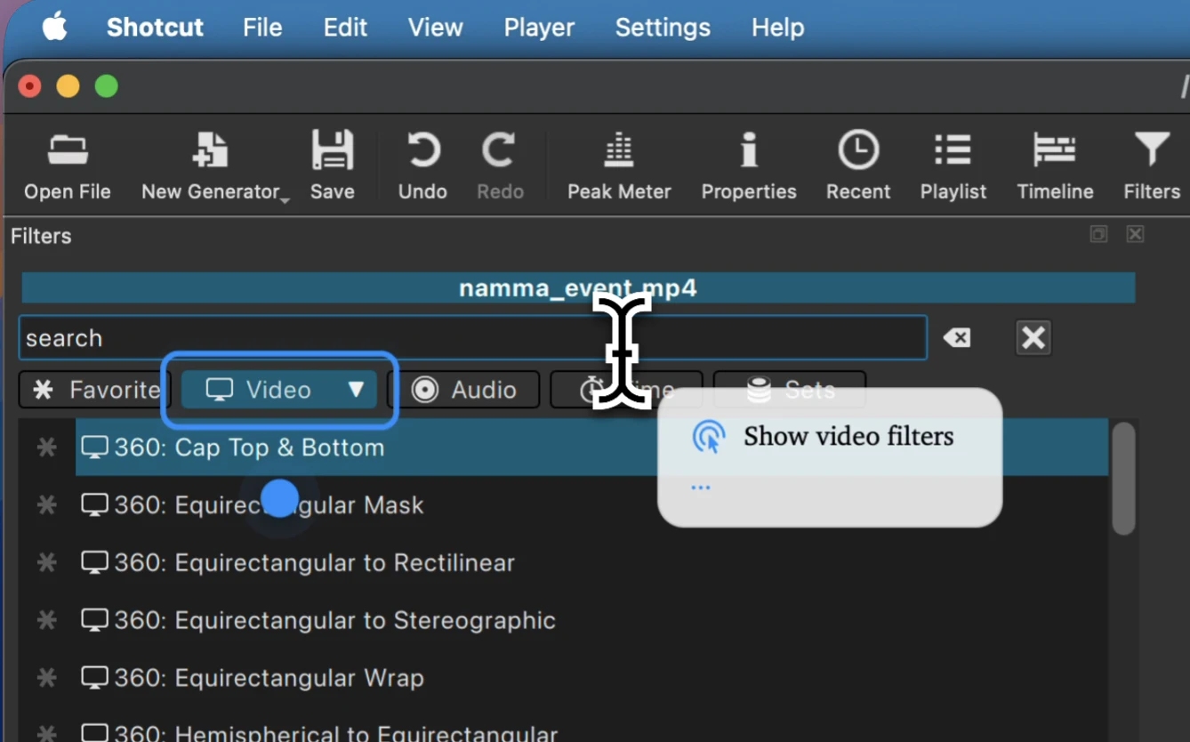Screen dimensions: 1190x742
Task: Favorite the 360: Equirectangular Mask star
Action: (x=46, y=504)
